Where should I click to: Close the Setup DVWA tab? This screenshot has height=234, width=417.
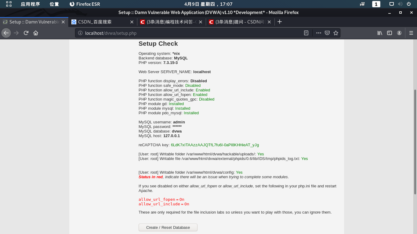63,22
